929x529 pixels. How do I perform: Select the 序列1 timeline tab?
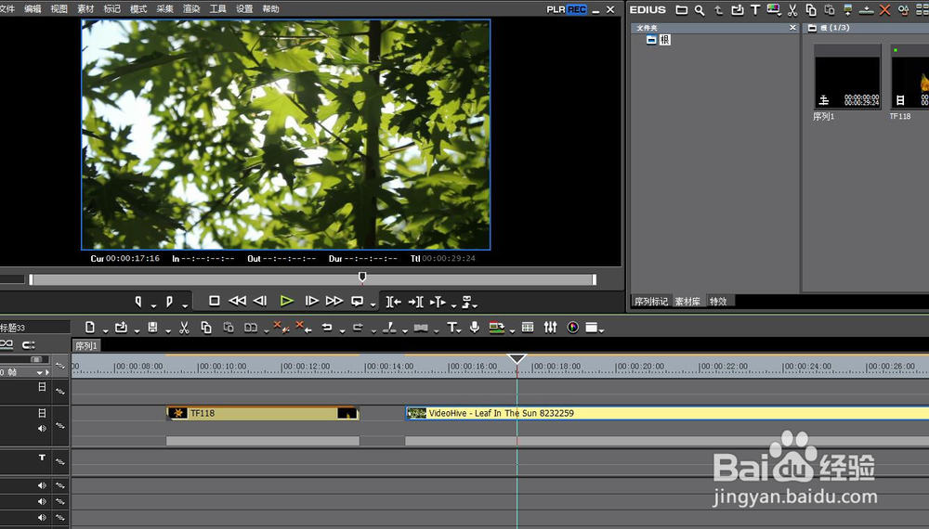click(x=86, y=345)
